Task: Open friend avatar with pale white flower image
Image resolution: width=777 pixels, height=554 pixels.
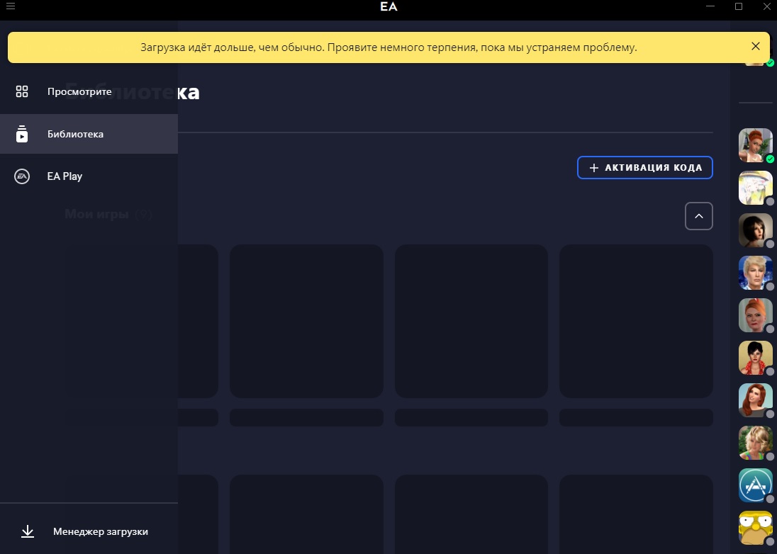Action: 755,188
